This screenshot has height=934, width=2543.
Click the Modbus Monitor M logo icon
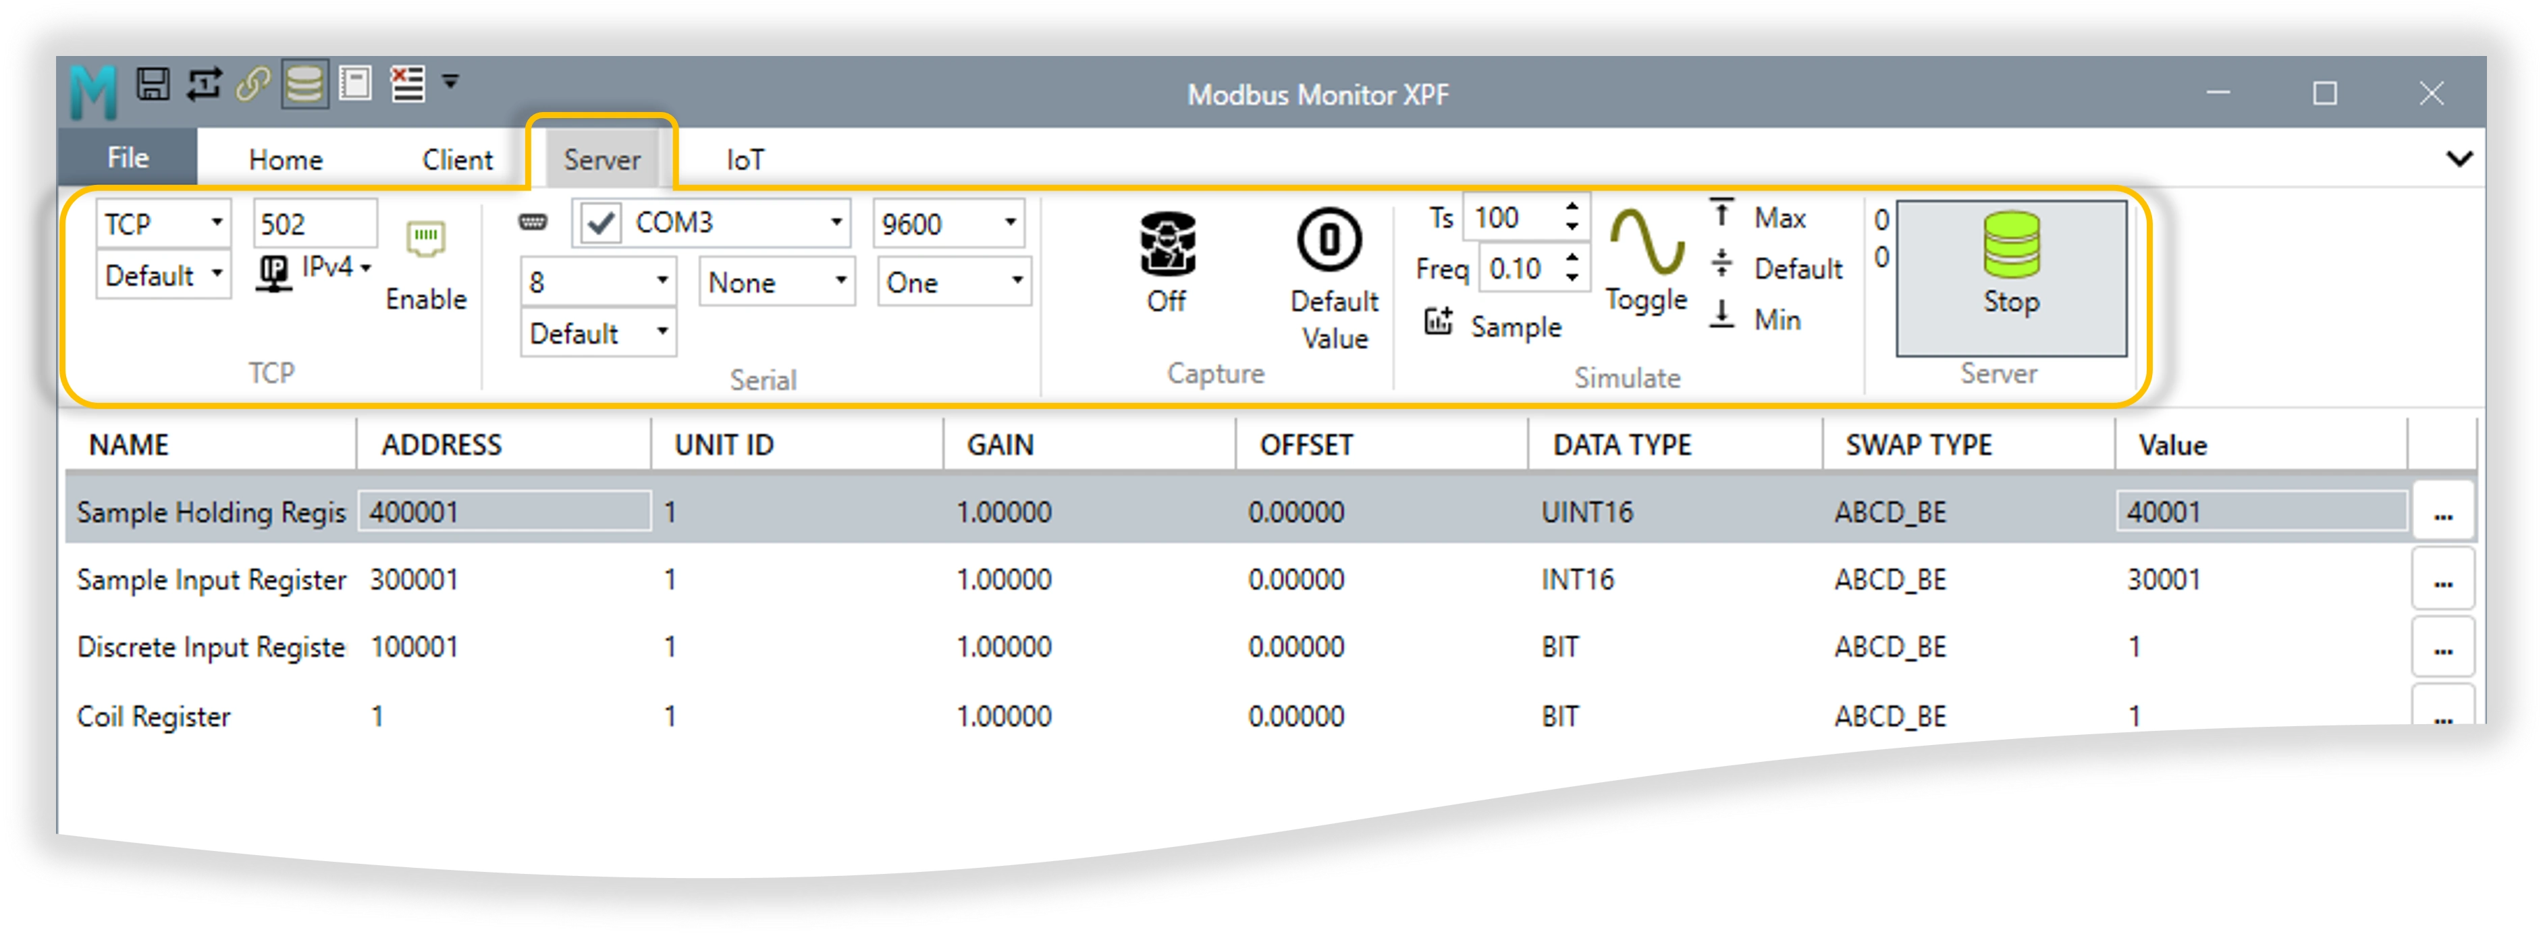(92, 91)
